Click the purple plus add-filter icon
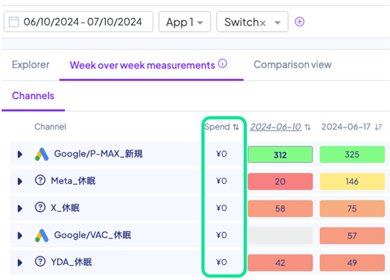Image resolution: width=390 pixels, height=280 pixels. (x=300, y=22)
